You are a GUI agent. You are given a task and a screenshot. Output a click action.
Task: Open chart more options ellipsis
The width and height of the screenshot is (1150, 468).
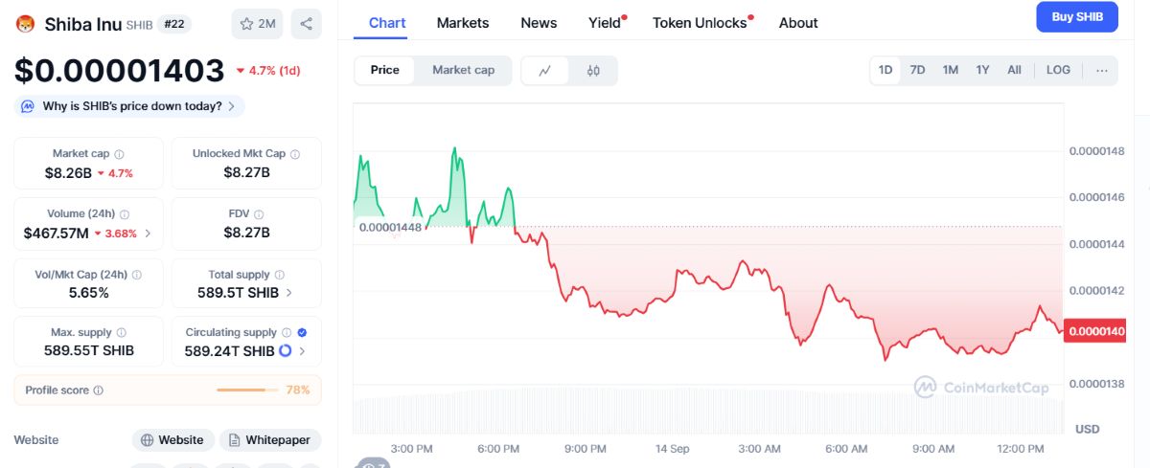1102,70
